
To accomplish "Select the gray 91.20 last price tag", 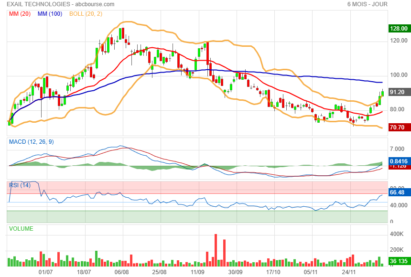I will coord(397,92).
